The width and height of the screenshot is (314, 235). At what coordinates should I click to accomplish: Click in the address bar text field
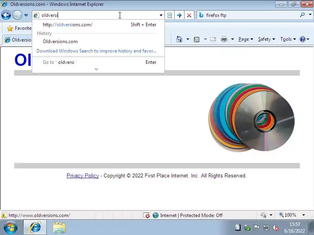tap(98, 15)
